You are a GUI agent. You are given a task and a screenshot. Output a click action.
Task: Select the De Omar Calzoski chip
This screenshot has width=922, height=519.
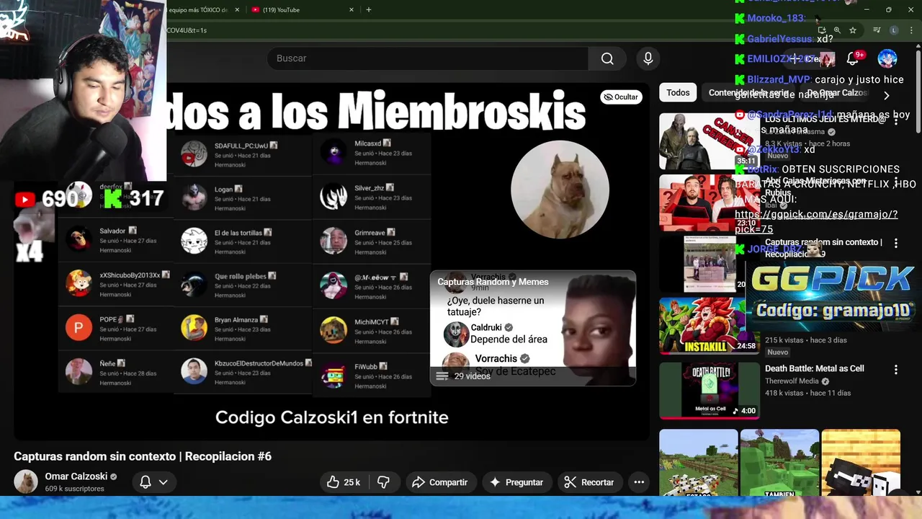point(836,92)
